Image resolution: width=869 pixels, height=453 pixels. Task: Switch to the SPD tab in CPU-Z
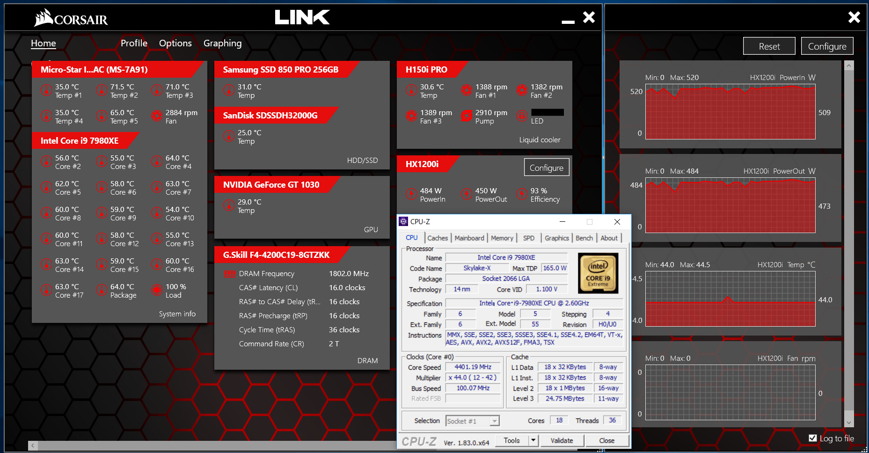(x=529, y=238)
